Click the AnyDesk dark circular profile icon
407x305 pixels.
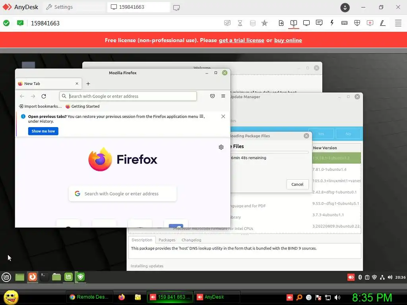click(x=345, y=8)
